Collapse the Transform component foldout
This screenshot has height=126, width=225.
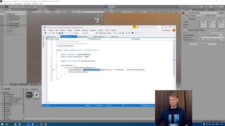tap(182, 19)
